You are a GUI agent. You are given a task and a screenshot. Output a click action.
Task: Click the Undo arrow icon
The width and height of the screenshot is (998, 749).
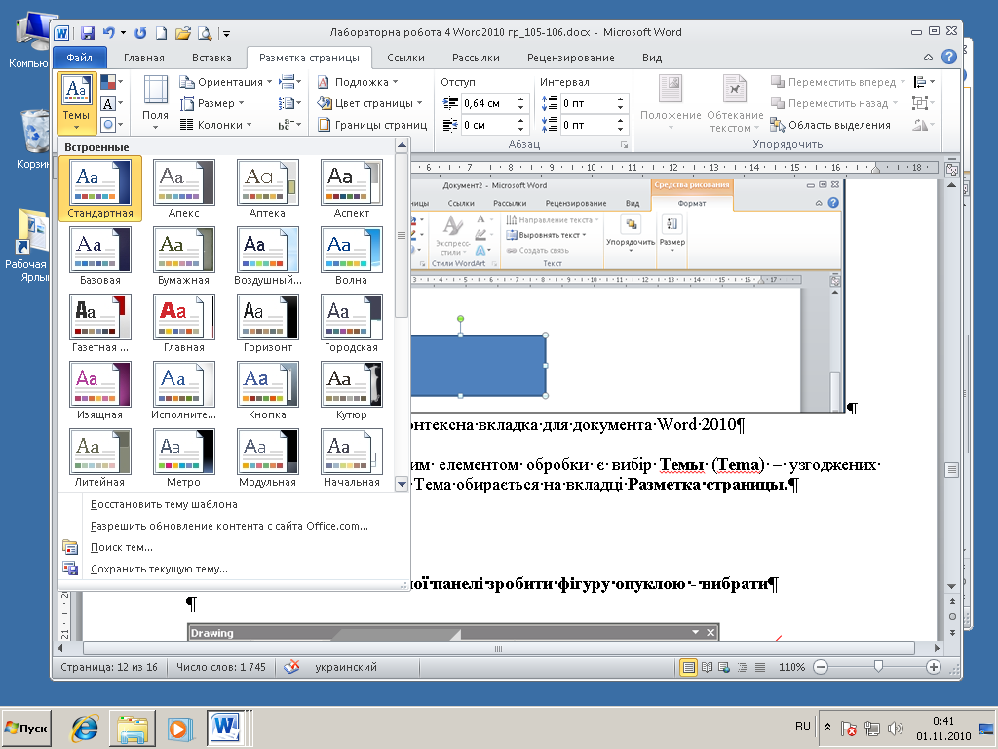pyautogui.click(x=109, y=32)
